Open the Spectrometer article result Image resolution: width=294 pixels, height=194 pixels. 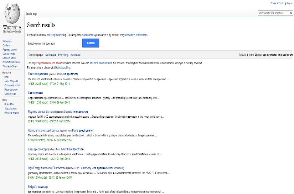click(36, 93)
